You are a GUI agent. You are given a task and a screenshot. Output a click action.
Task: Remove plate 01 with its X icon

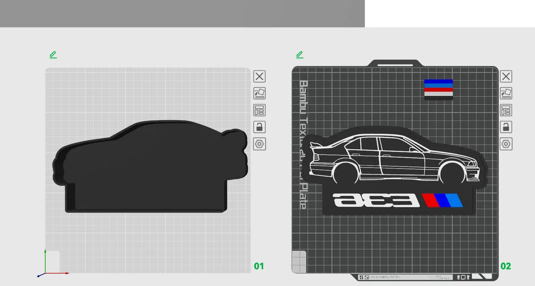coord(259,76)
